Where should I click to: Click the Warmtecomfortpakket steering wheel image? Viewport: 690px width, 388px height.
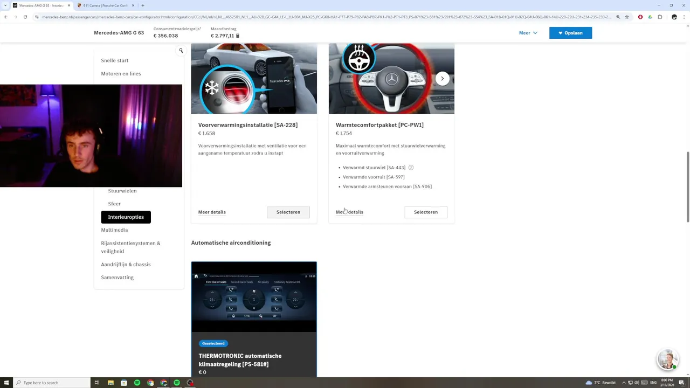tap(391, 79)
